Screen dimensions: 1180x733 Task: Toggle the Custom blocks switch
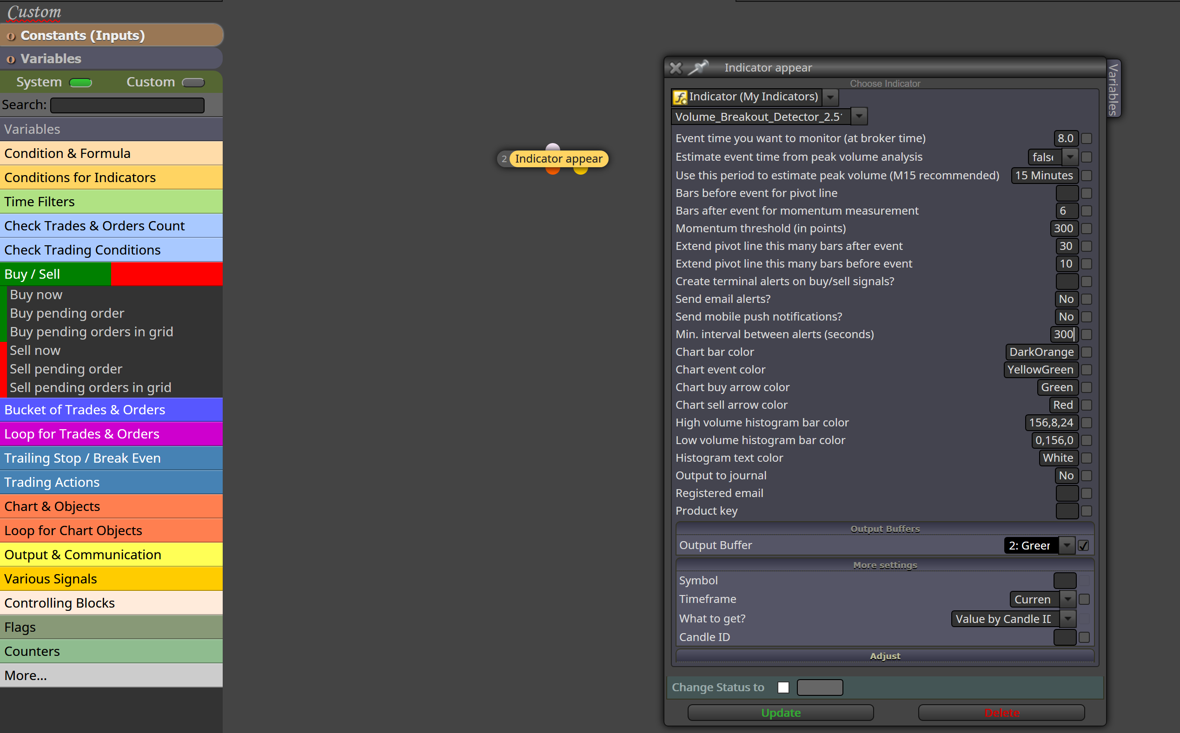coord(193,83)
